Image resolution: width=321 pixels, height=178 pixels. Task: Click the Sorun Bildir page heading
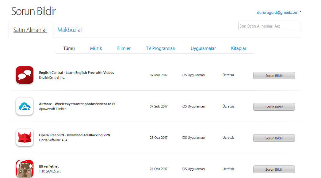[33, 11]
